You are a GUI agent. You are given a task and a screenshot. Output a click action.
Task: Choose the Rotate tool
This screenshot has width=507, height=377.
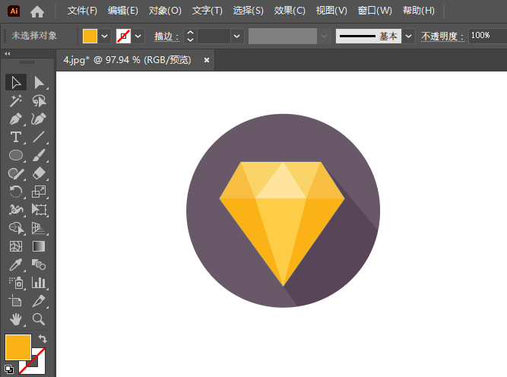(x=16, y=192)
